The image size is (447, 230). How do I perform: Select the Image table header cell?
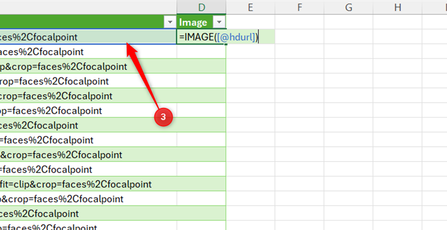pyautogui.click(x=201, y=22)
